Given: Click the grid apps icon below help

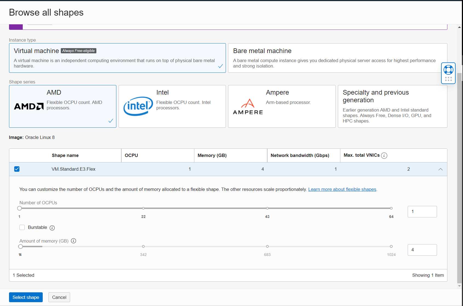Looking at the screenshot, I should click(448, 79).
